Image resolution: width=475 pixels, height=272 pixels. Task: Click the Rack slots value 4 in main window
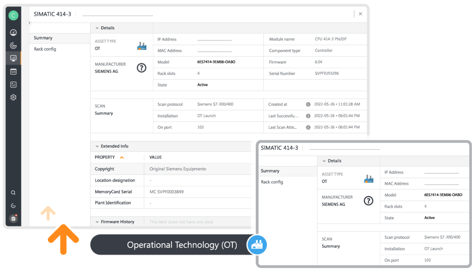pos(199,74)
